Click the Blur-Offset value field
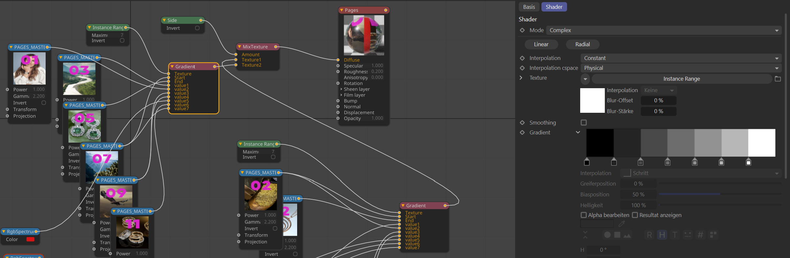Screen dimensions: 790x258 coord(659,100)
